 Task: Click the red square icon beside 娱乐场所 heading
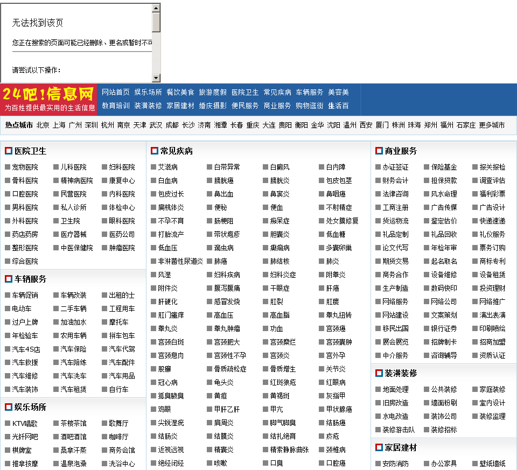click(9, 407)
